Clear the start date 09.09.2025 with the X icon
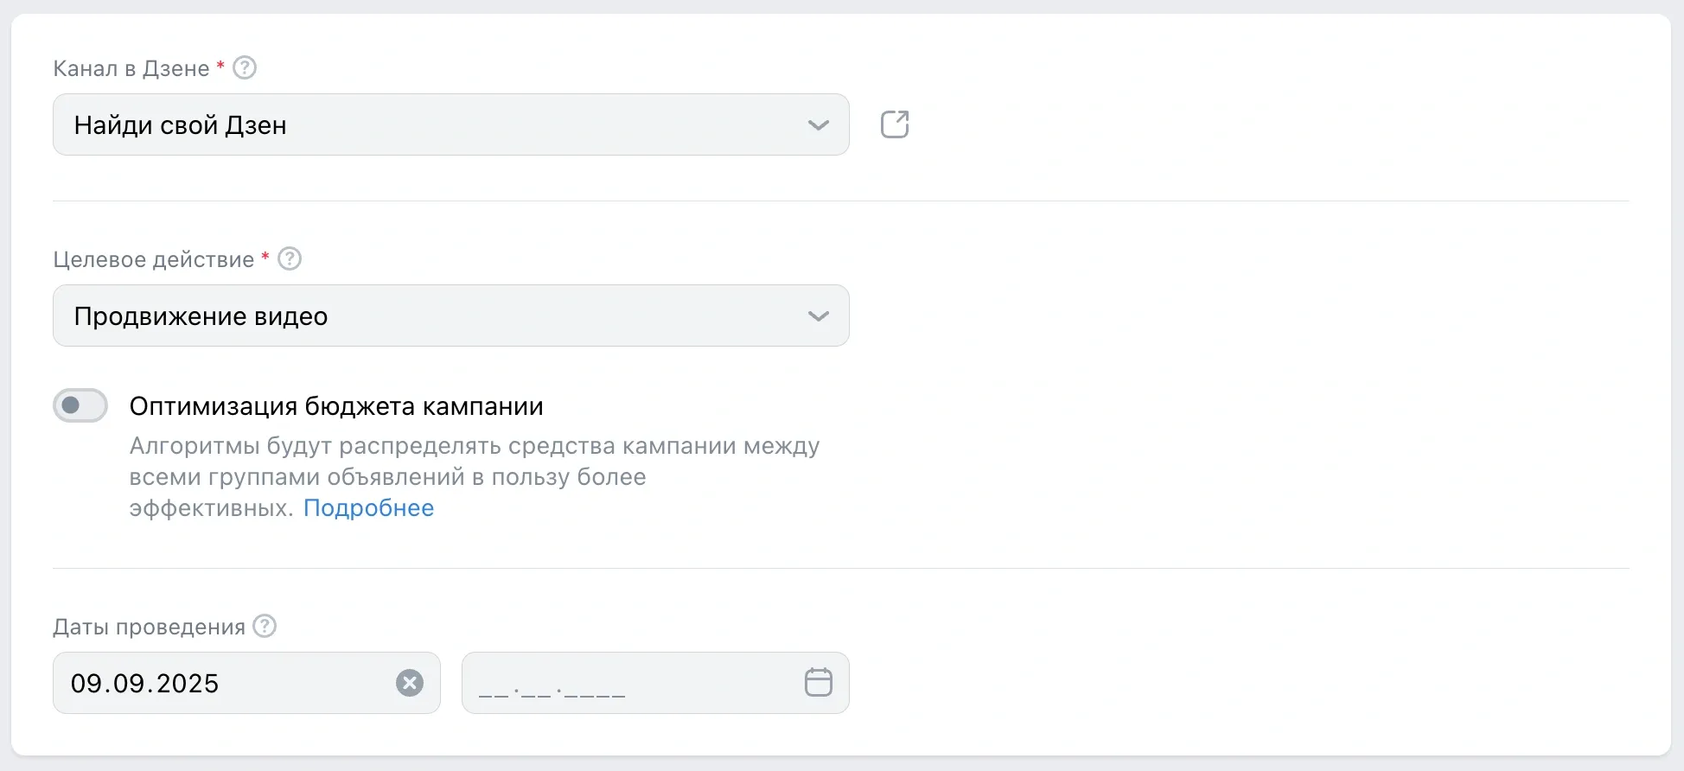This screenshot has height=771, width=1684. 410,683
